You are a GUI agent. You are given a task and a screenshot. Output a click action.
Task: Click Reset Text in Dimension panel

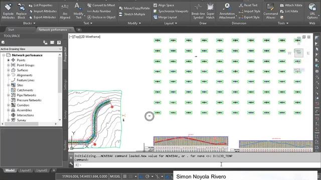[x=248, y=5]
